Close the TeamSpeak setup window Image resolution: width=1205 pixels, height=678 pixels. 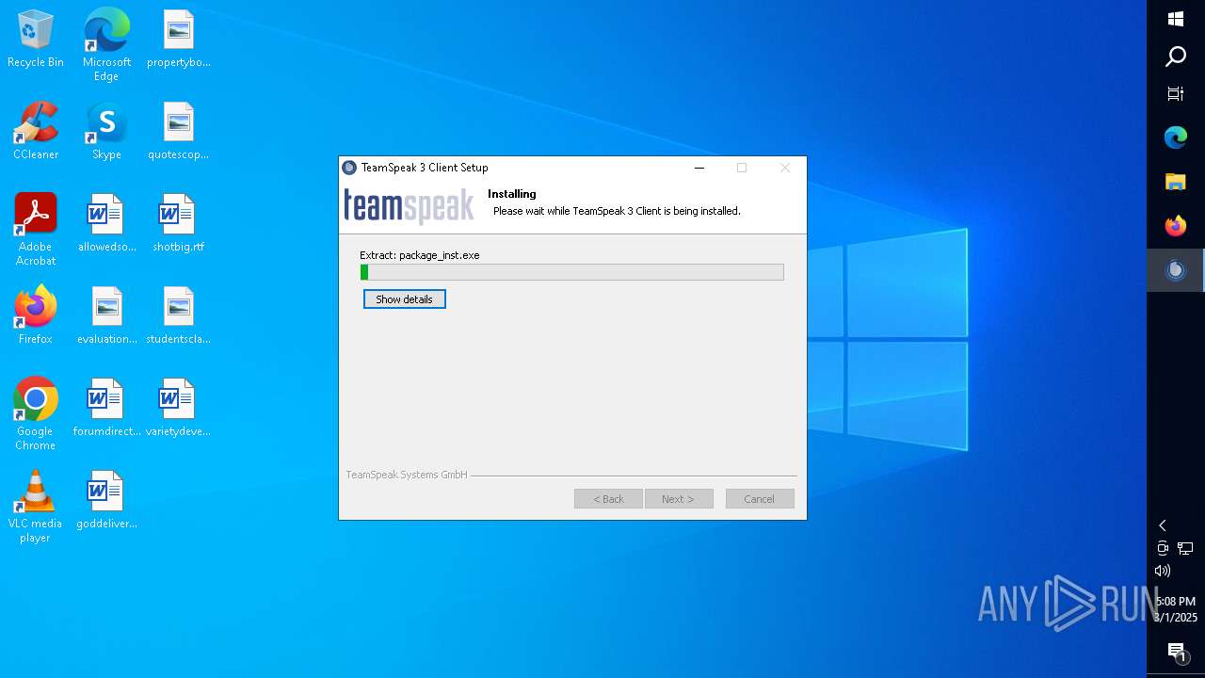pos(785,168)
